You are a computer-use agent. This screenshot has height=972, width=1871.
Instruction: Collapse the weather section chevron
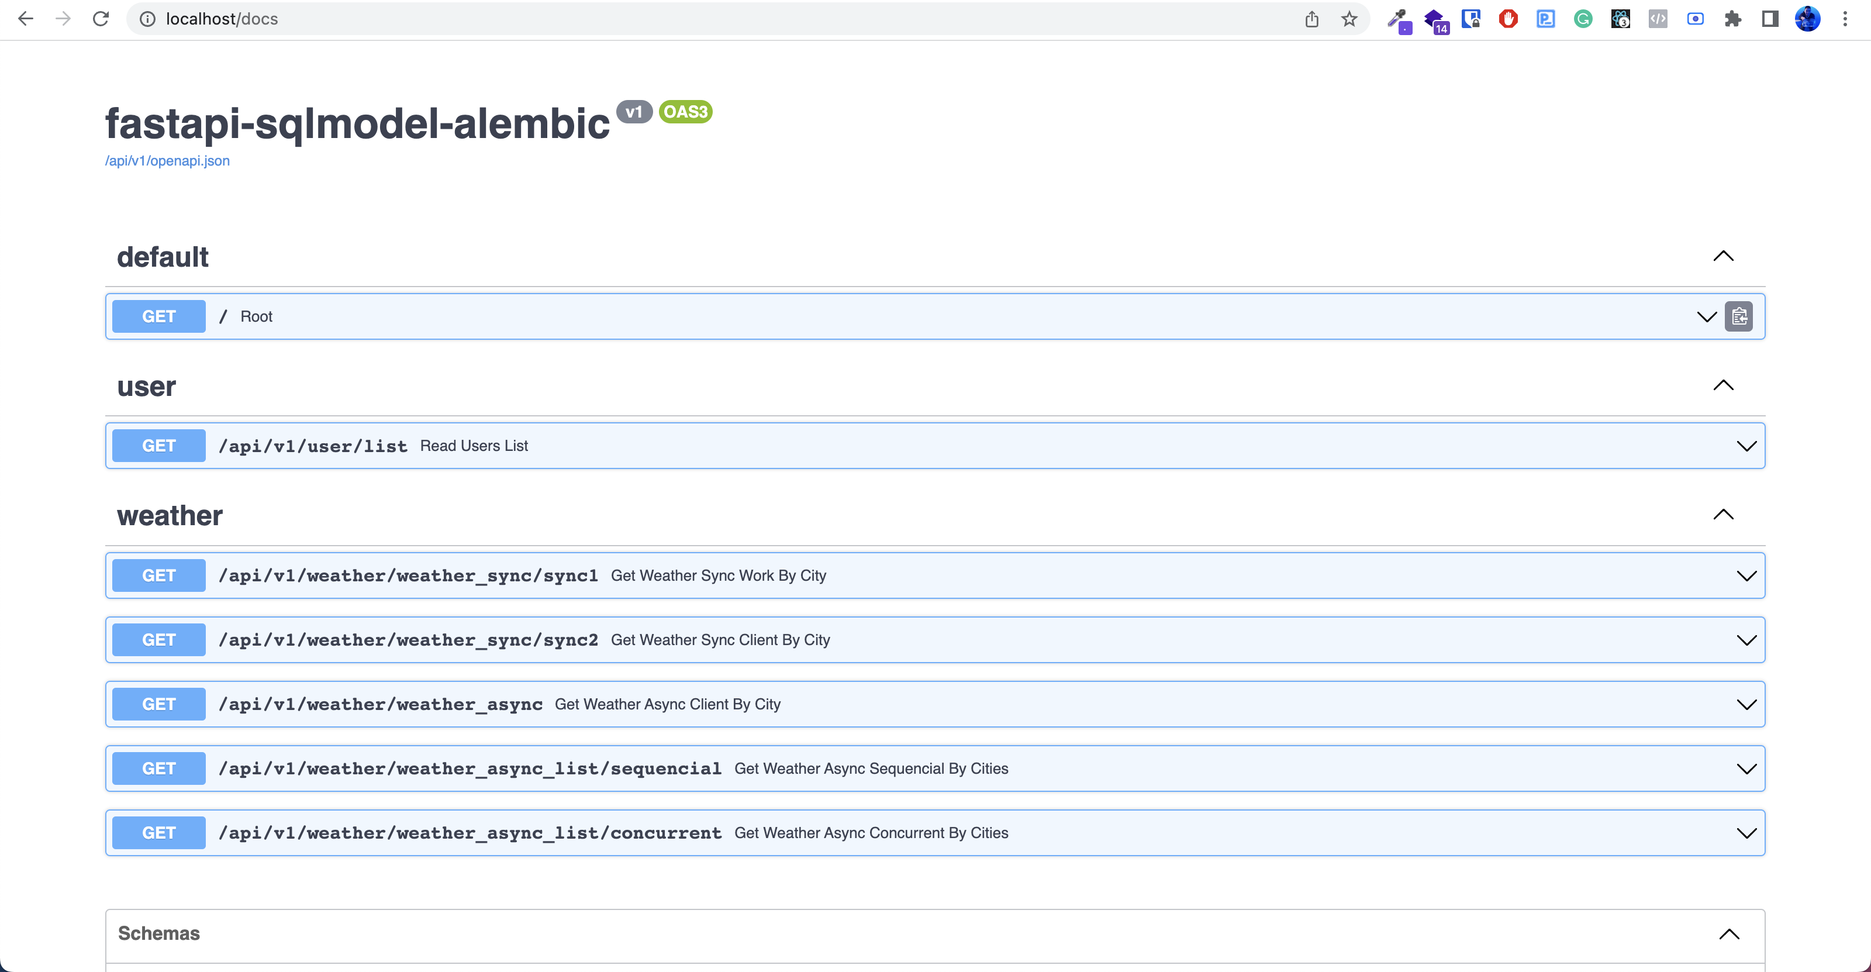click(x=1723, y=514)
